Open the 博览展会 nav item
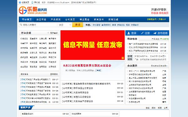 click(x=84, y=19)
